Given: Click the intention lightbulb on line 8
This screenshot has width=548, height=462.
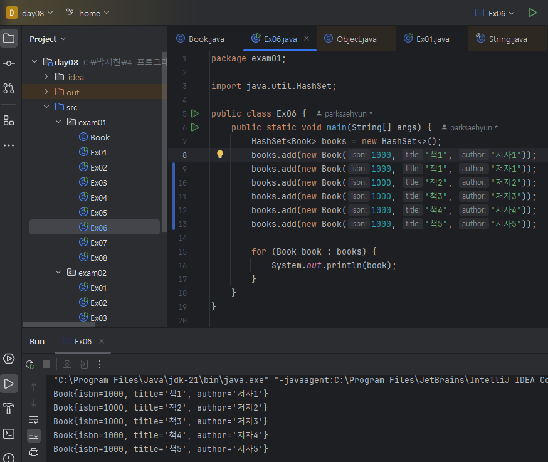Looking at the screenshot, I should pyautogui.click(x=220, y=155).
